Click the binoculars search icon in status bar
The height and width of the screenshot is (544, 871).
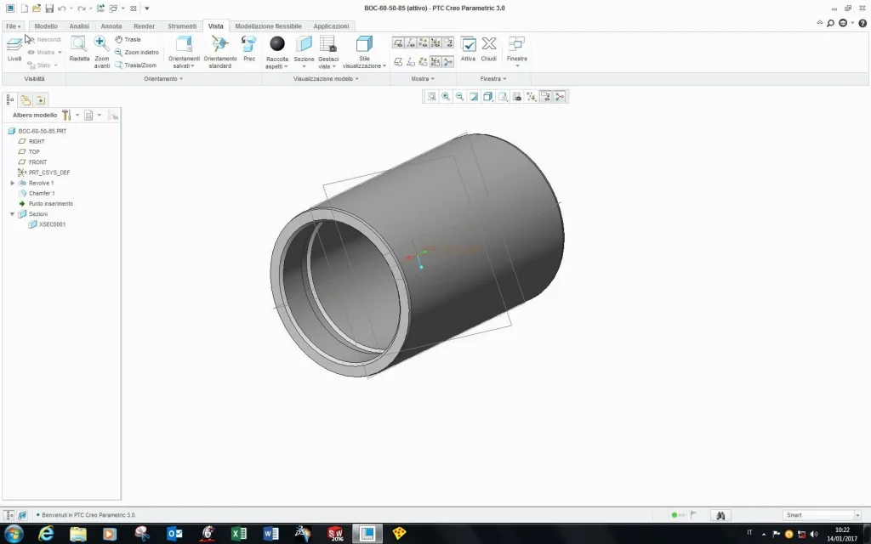pyautogui.click(x=720, y=515)
